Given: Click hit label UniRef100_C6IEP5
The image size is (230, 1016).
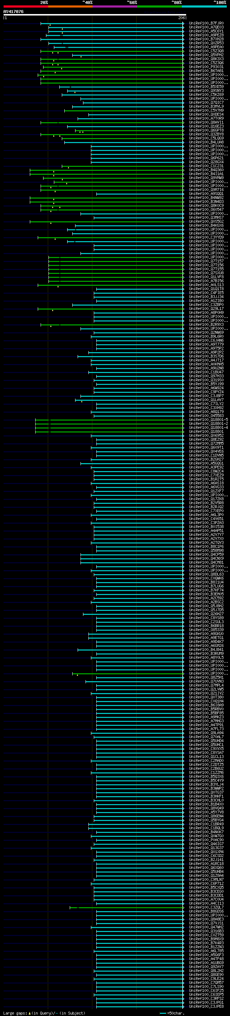Looking at the screenshot, I should [206, 994].
